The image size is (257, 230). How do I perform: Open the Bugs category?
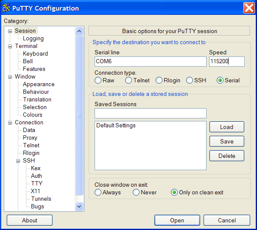[x=37, y=206]
